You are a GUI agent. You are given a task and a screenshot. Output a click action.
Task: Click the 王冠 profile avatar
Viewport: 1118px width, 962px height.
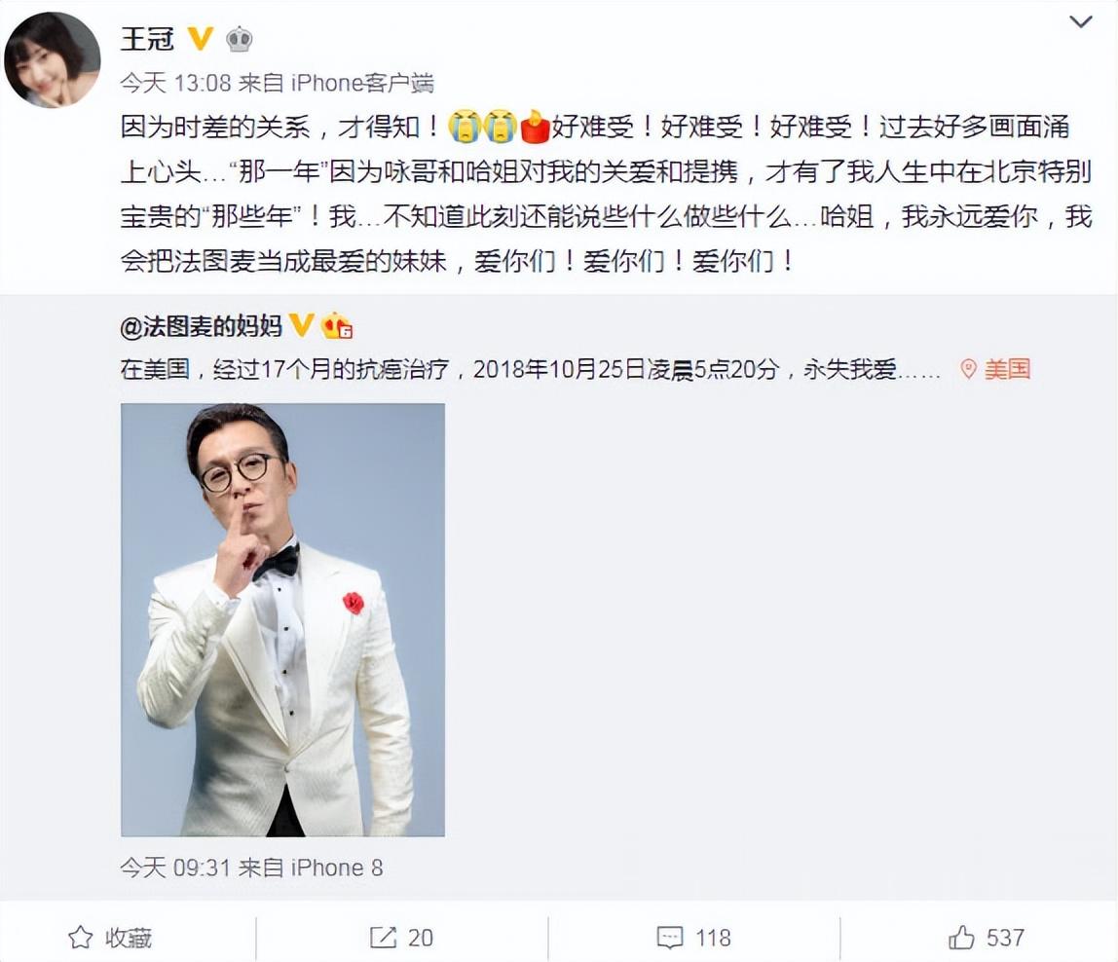coord(52,60)
